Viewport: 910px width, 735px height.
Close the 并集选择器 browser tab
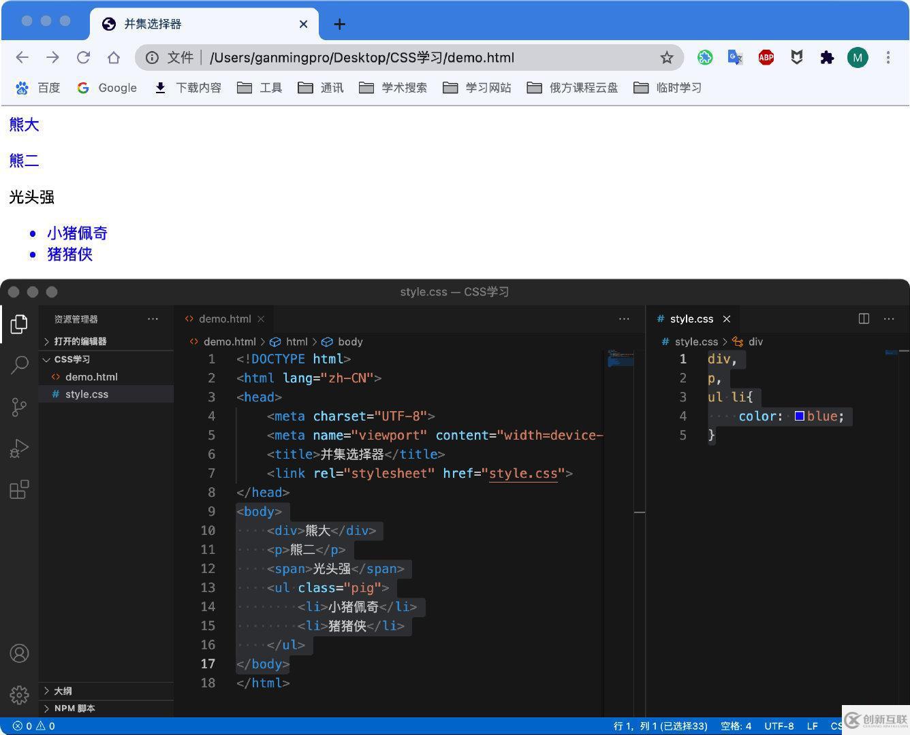point(304,24)
